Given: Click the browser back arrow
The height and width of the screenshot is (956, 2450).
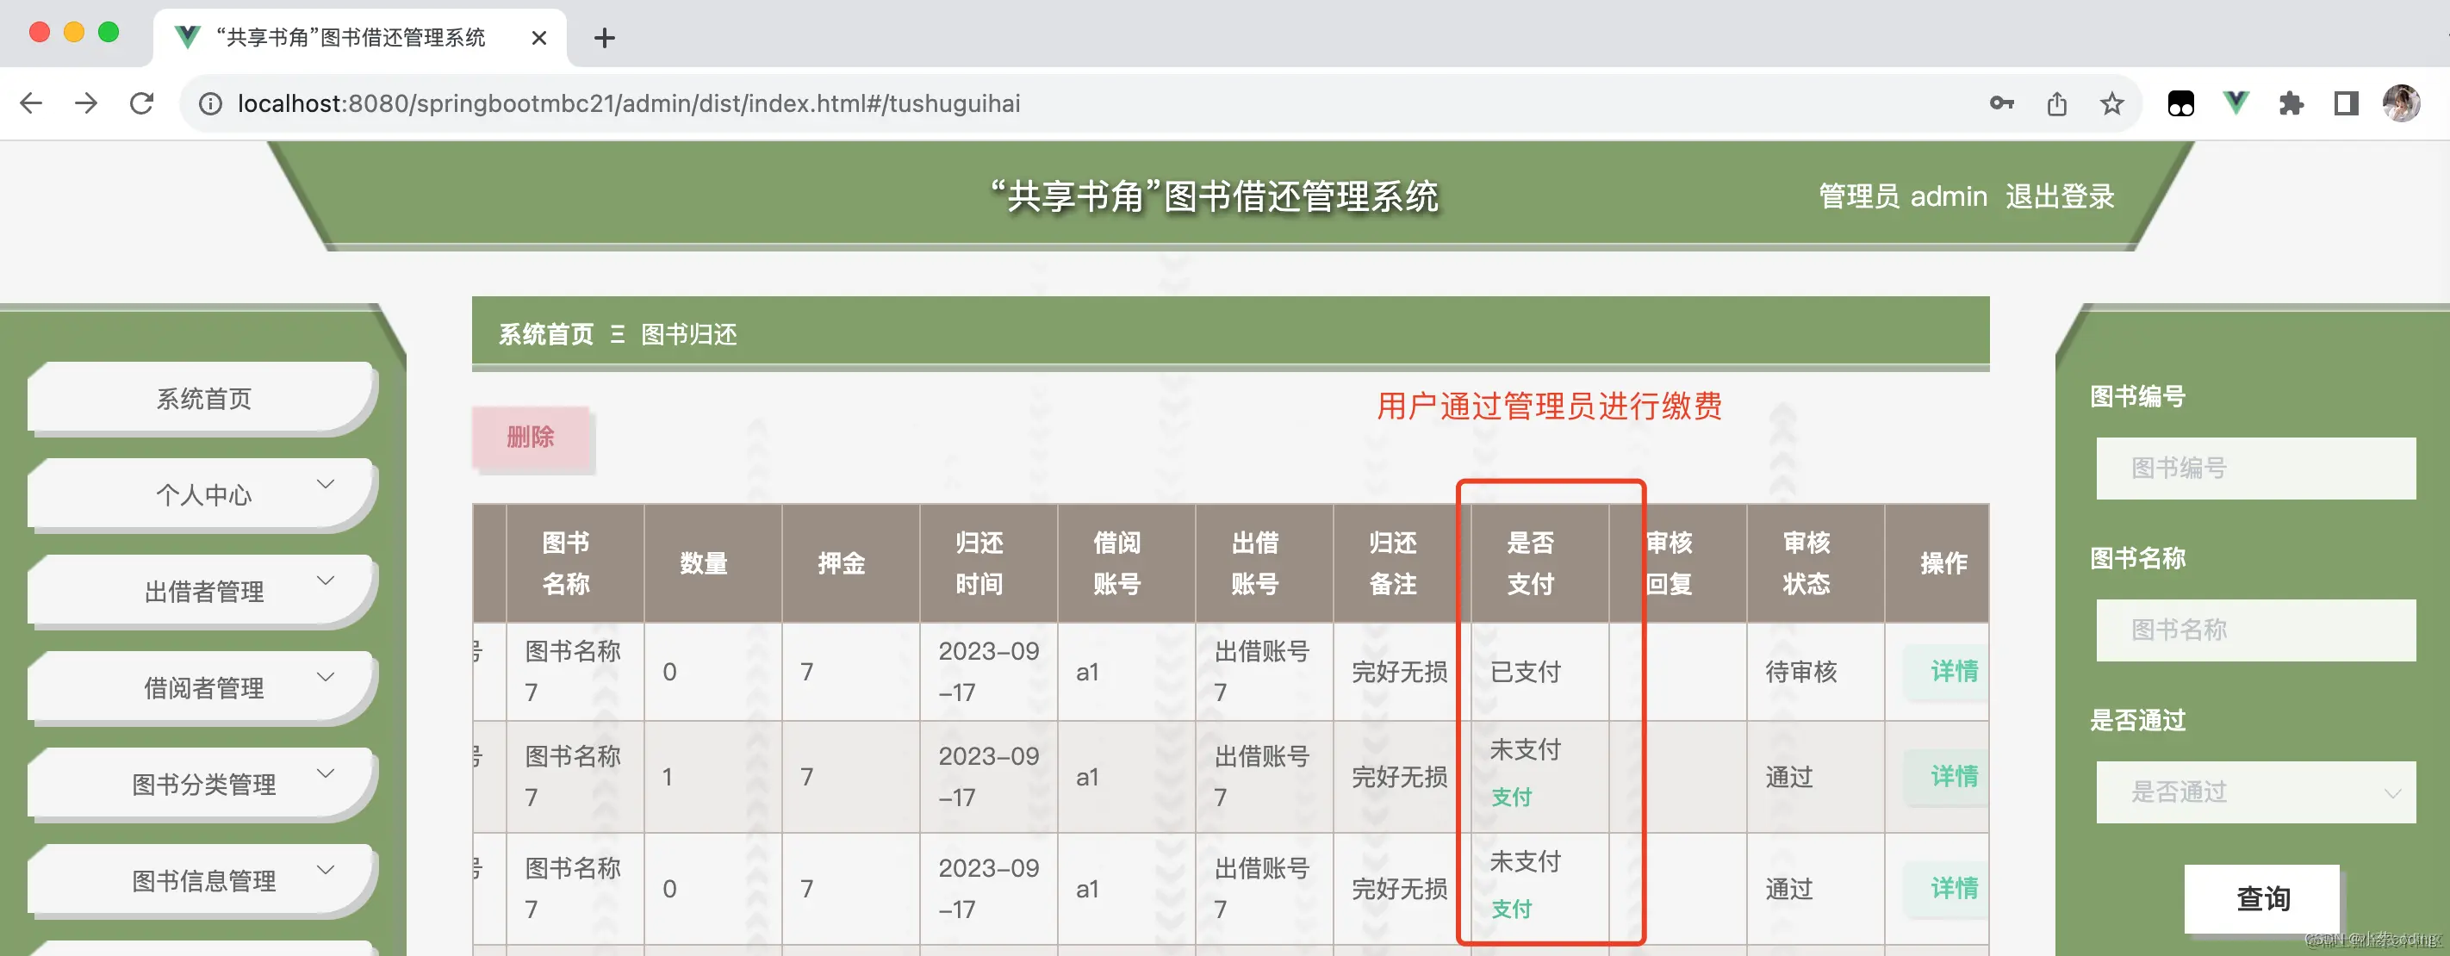Looking at the screenshot, I should pyautogui.click(x=31, y=102).
